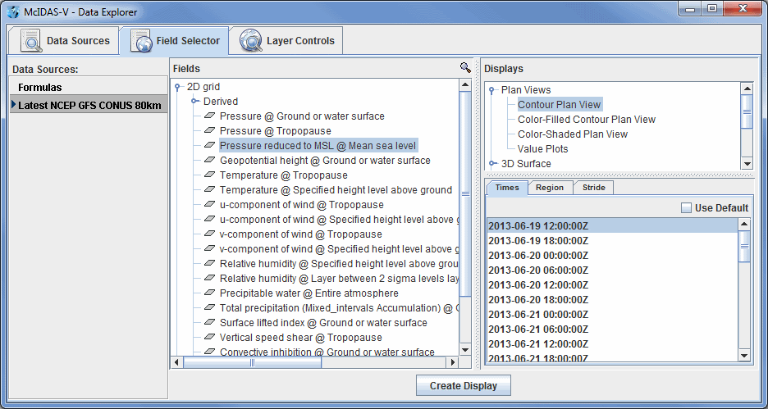Choose Color-Shaded Plan View display
768x409 pixels.
(x=573, y=134)
